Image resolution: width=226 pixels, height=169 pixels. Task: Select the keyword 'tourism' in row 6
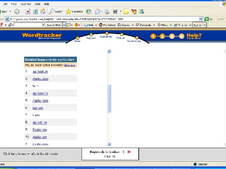38,108
